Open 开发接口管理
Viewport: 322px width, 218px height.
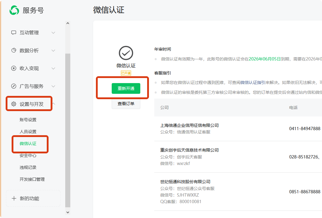pyautogui.click(x=32, y=179)
